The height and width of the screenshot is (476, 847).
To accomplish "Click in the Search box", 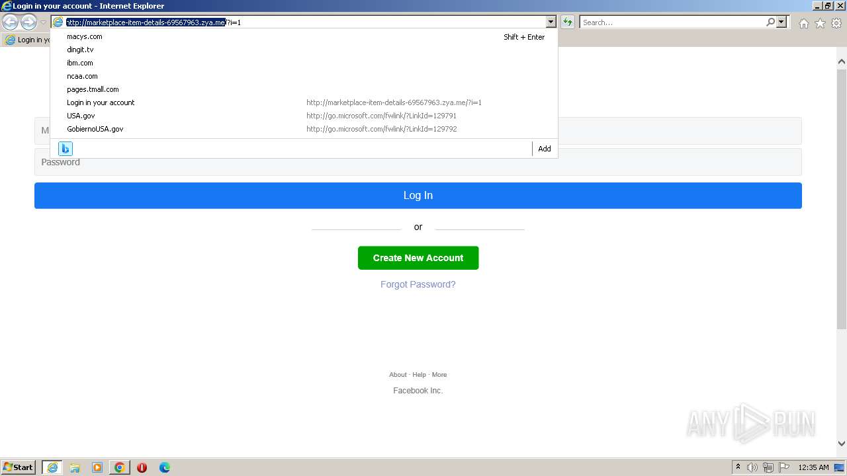I will 672,22.
